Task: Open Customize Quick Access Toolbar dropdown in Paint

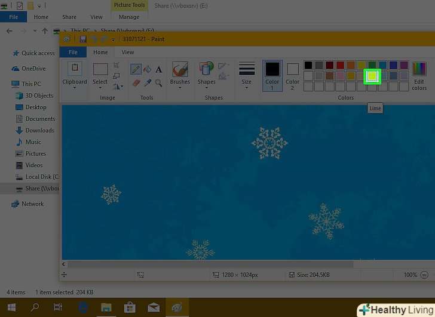Action: (x=113, y=39)
